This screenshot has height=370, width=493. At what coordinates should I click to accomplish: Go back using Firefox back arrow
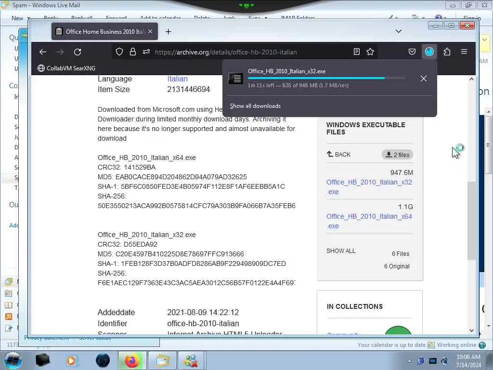(43, 52)
